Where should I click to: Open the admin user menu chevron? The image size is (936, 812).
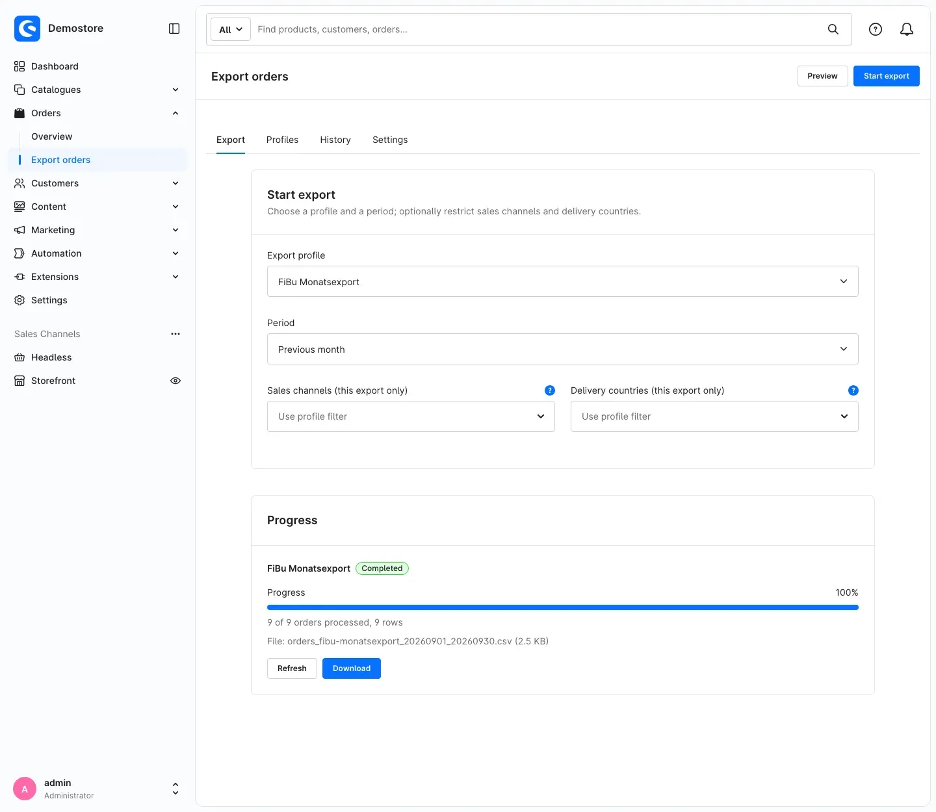coord(175,789)
